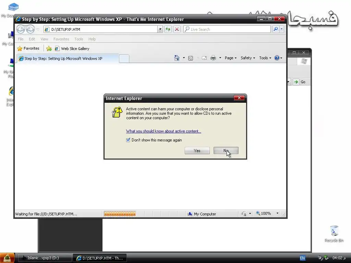Image resolution: width=351 pixels, height=263 pixels.
Task: Open the Favorites menu
Action: [61, 39]
